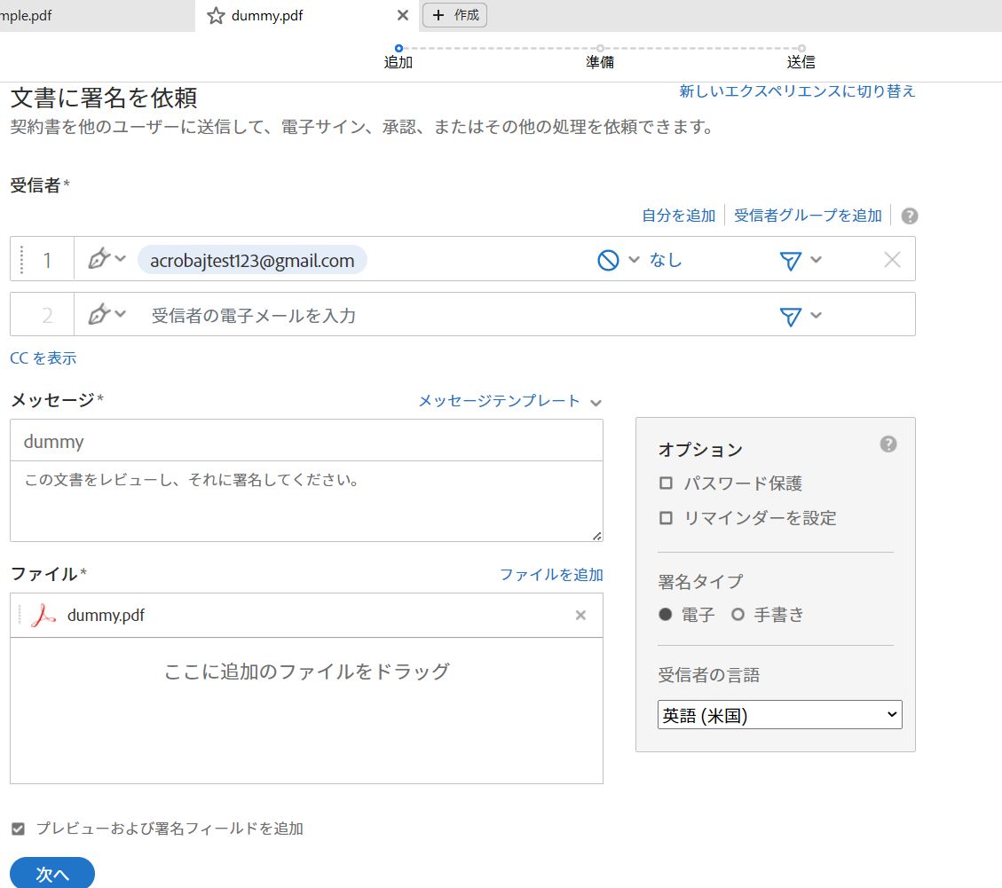Click the star icon on the dummy.pdf tab
1002x888 pixels.
[x=216, y=15]
